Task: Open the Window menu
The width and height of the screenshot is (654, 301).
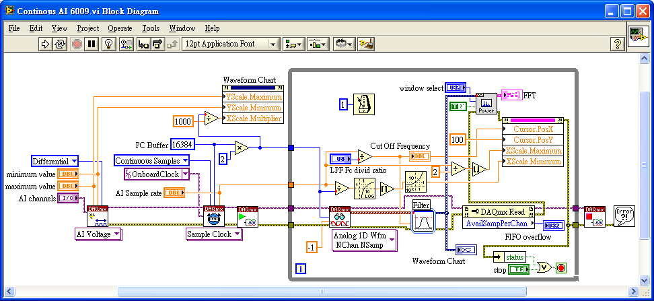Action: [182, 28]
